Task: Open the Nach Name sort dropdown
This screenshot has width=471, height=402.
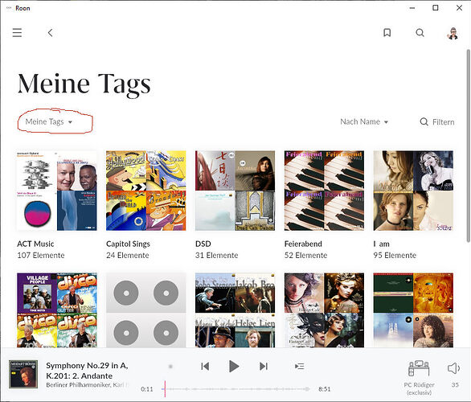Action: pos(364,121)
